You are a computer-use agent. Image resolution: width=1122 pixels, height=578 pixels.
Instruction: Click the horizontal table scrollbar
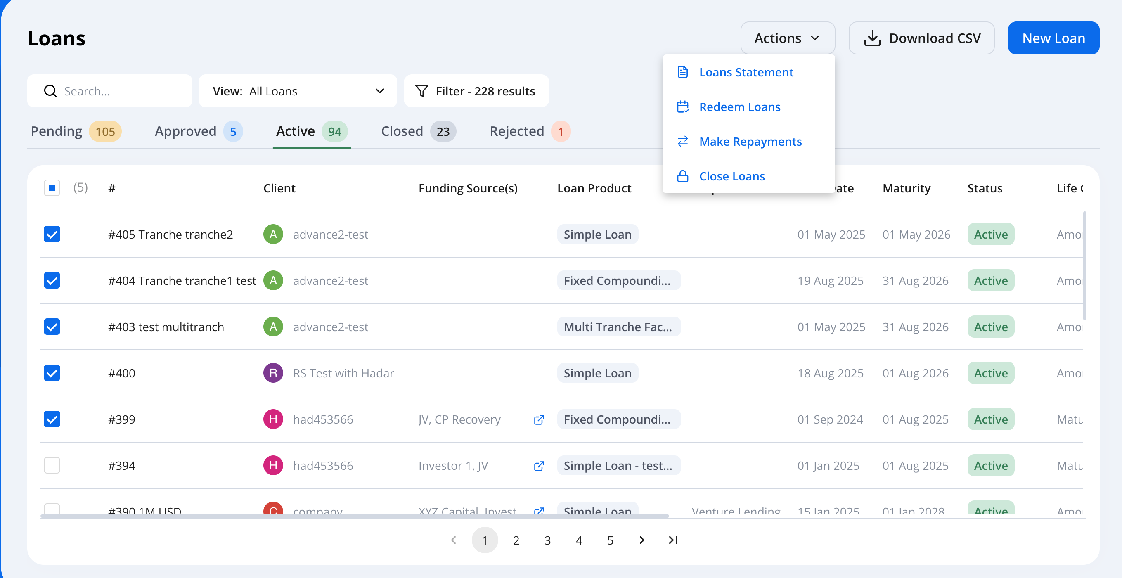(x=355, y=516)
